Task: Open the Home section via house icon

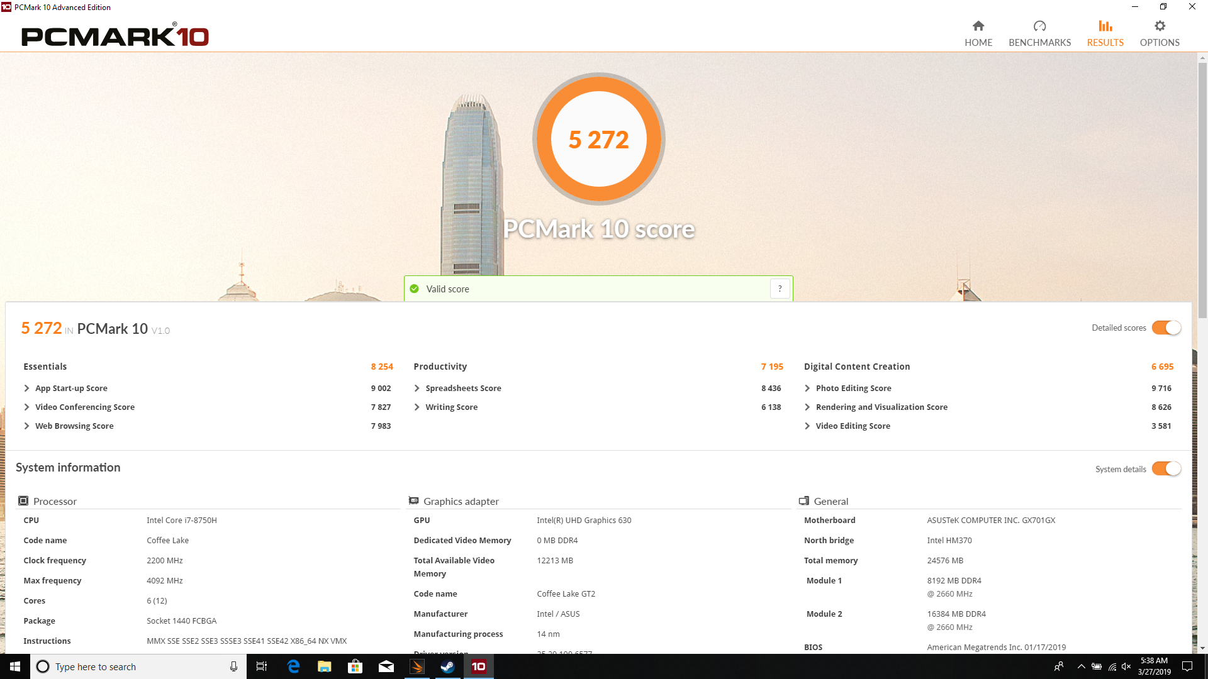Action: point(978,26)
